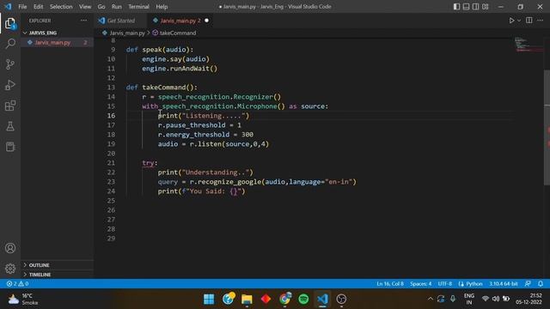Select Jarvis_main.py in Explorer tree
550x309 pixels.
pyautogui.click(x=58, y=42)
